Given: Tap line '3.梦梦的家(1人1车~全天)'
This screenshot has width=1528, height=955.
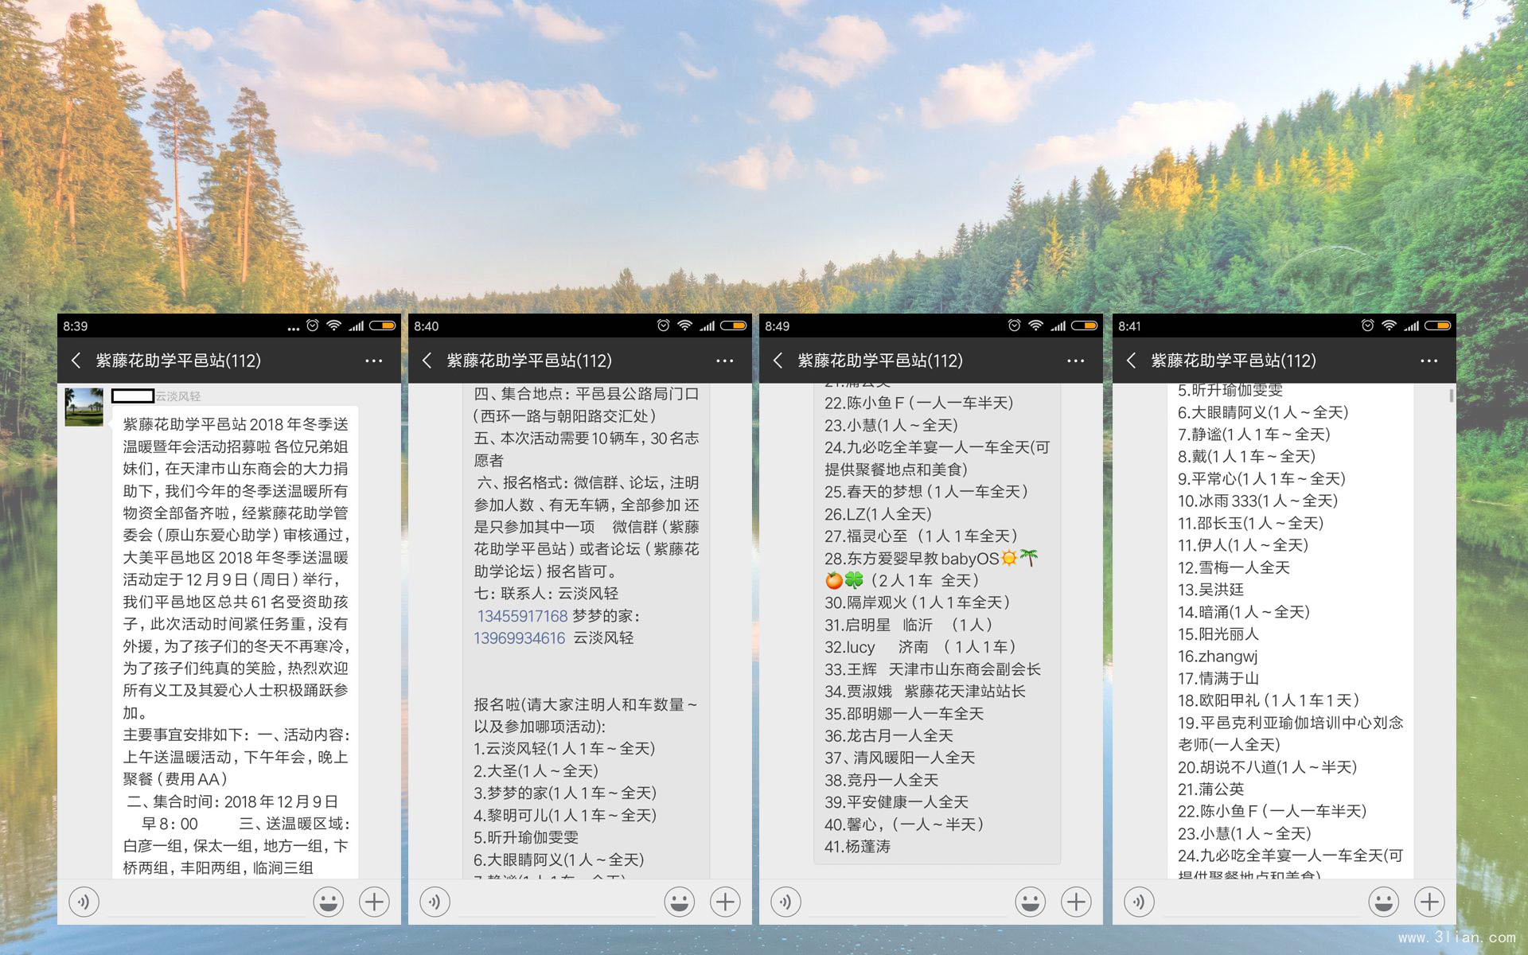Looking at the screenshot, I should (x=565, y=793).
